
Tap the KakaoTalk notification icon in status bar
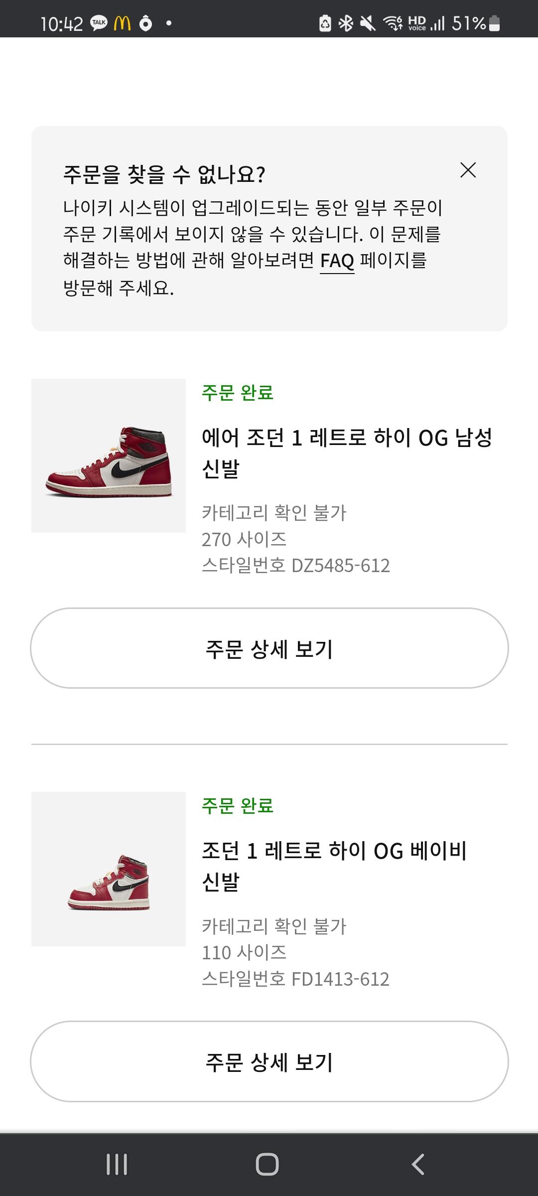point(99,23)
